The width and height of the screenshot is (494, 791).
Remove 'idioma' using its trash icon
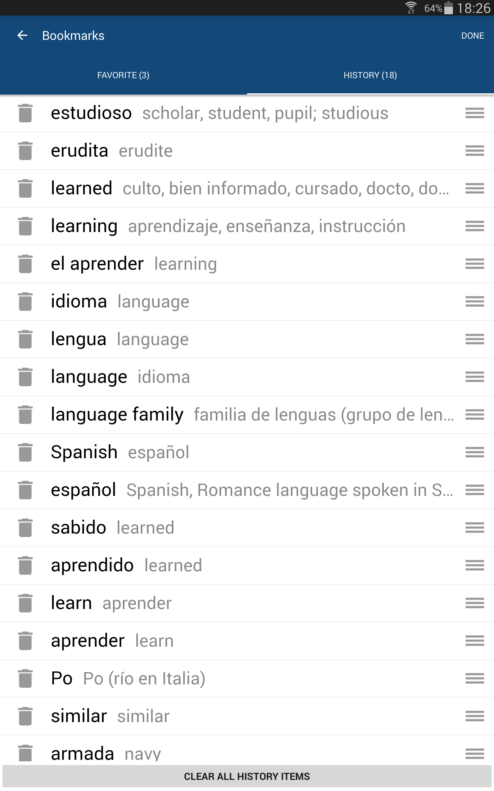(x=25, y=301)
